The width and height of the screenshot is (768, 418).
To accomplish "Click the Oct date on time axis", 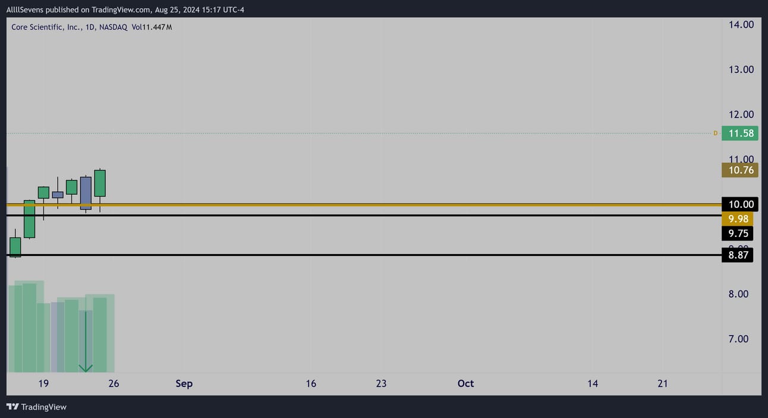I will [x=465, y=384].
